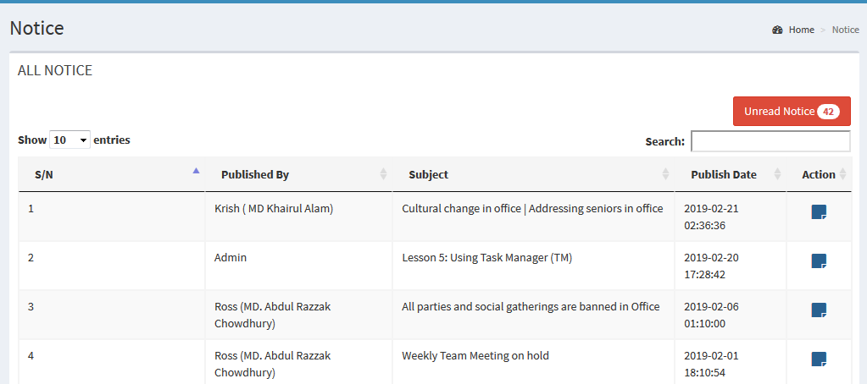Sort the Published By column

(x=383, y=174)
